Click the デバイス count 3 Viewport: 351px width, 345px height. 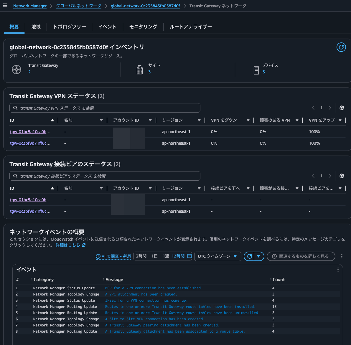[264, 72]
